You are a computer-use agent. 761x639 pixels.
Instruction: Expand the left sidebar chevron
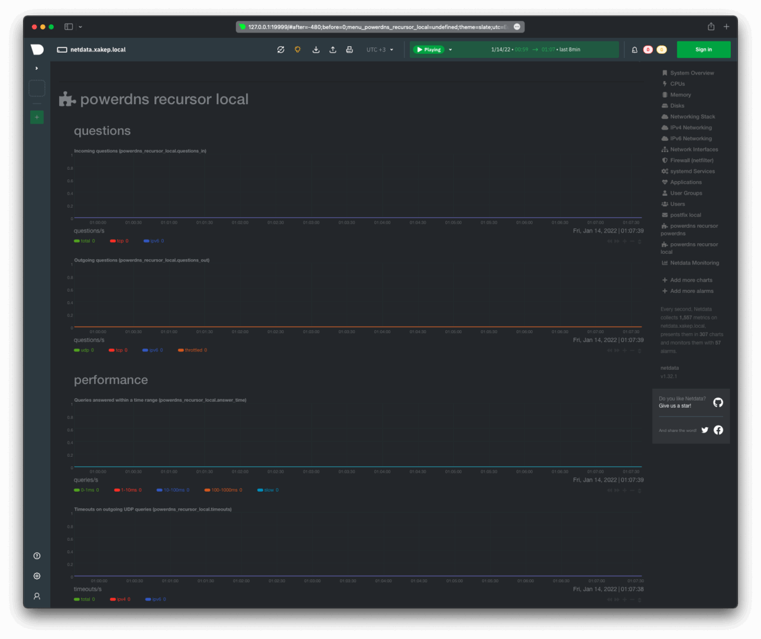(x=37, y=68)
